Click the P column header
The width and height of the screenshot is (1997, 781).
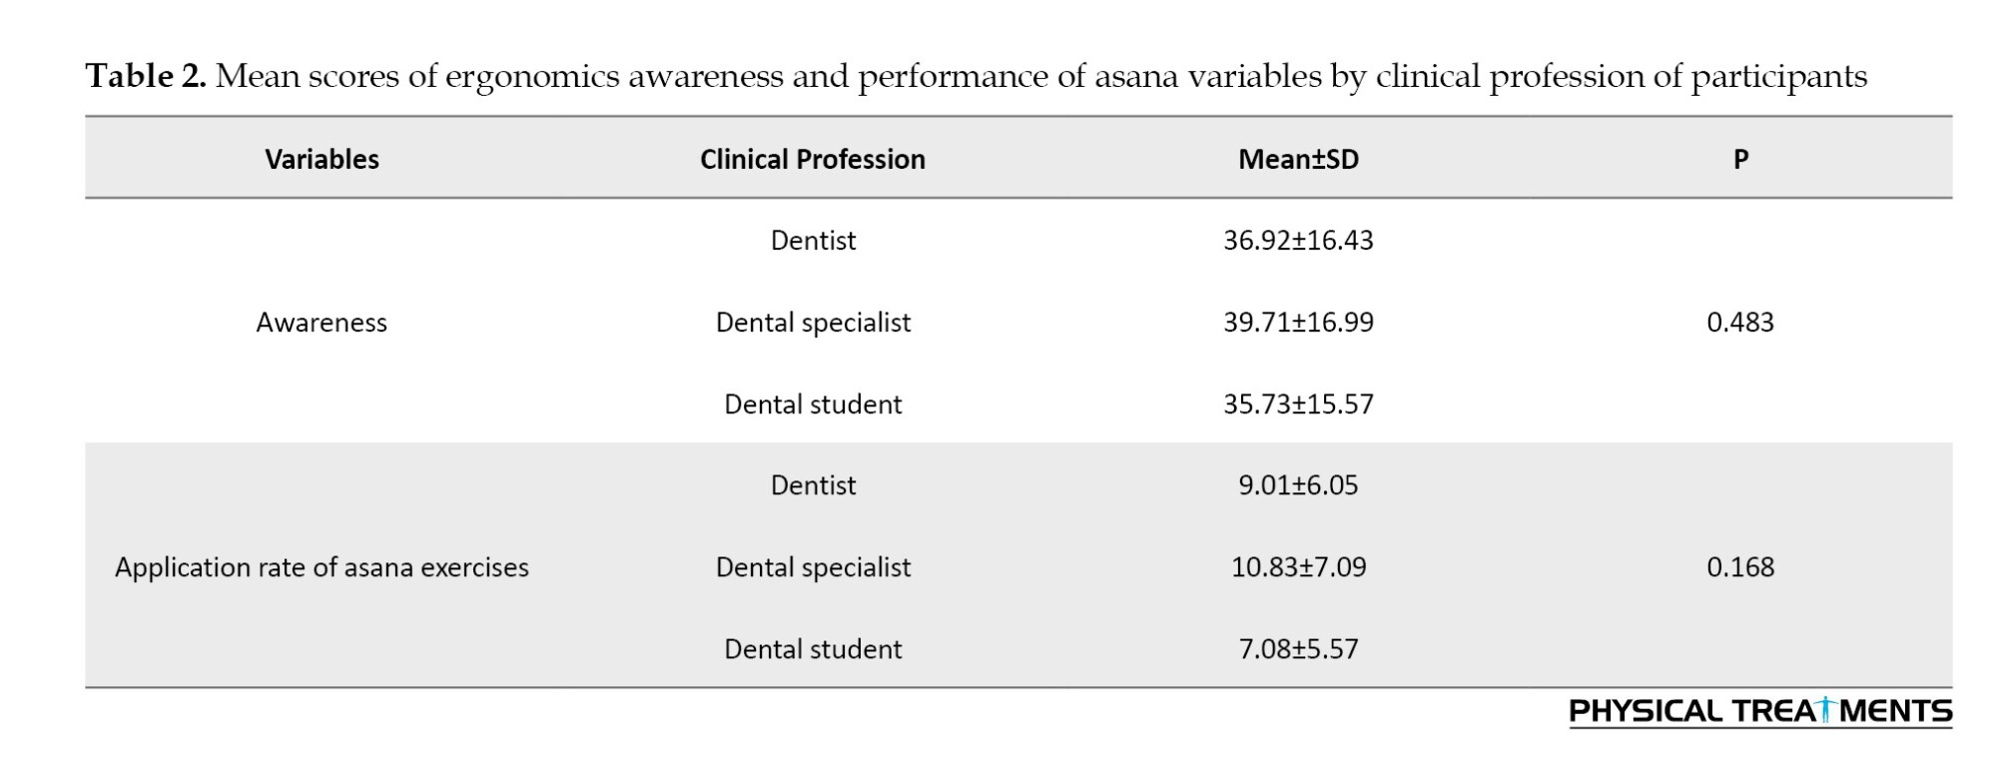click(1739, 160)
